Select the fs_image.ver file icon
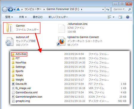The width and height of the screenshot is (134, 109). point(13,88)
